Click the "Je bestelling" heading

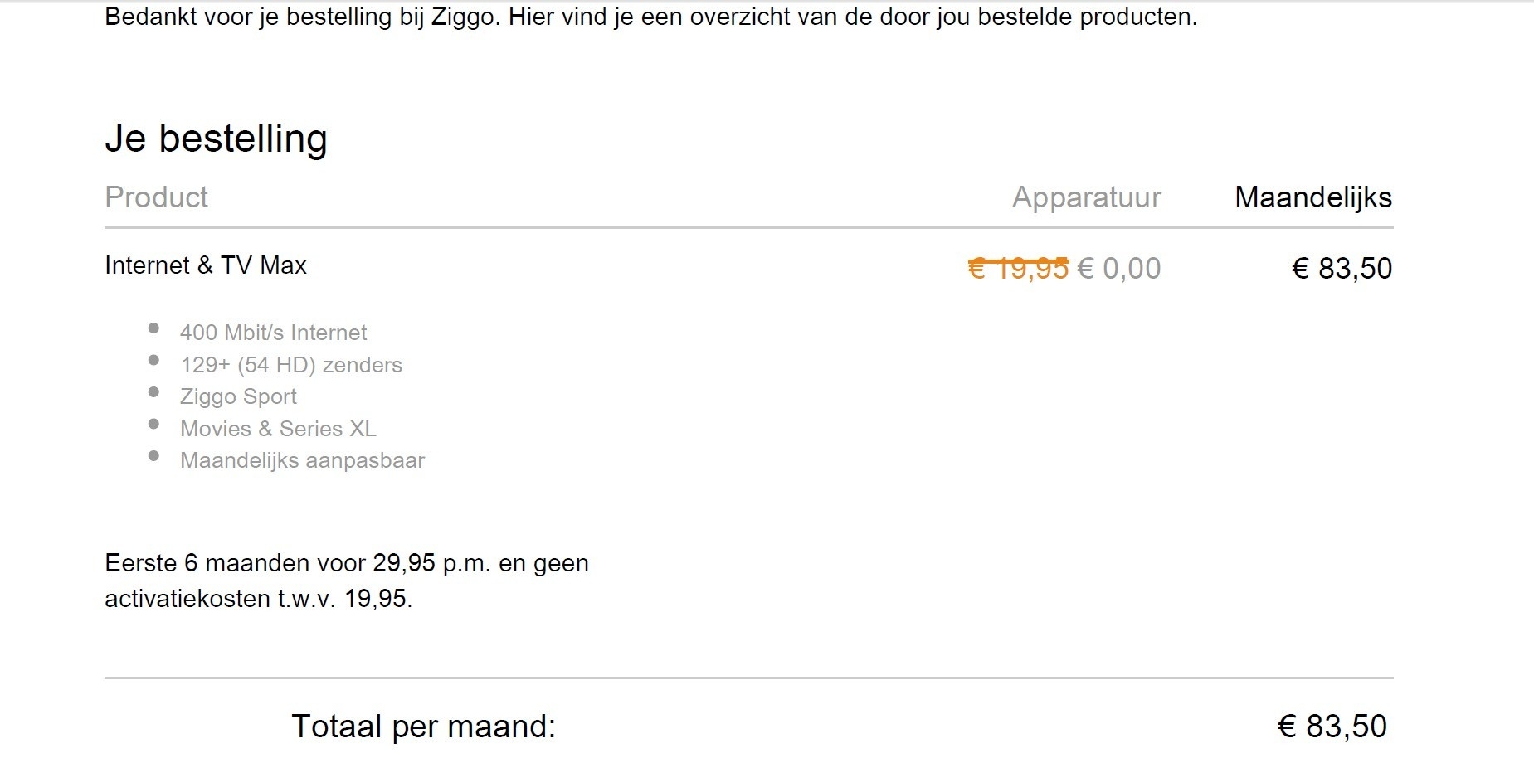coord(216,139)
